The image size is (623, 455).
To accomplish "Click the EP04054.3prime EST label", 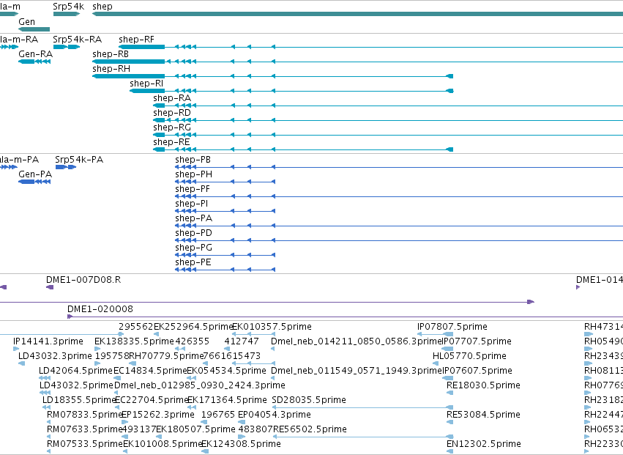I will (x=274, y=415).
